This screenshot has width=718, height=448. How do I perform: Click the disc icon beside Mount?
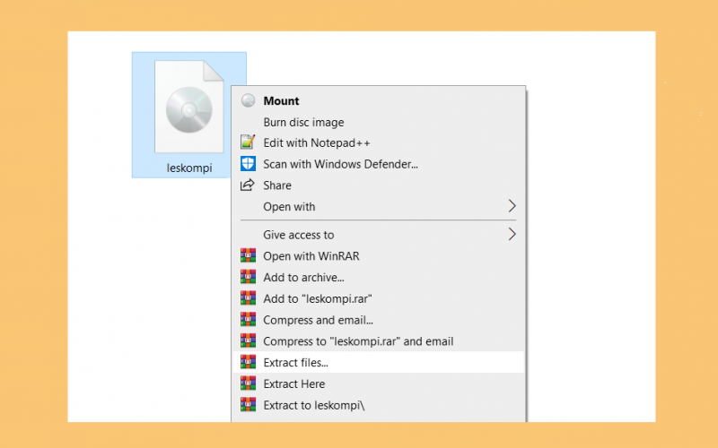249,100
